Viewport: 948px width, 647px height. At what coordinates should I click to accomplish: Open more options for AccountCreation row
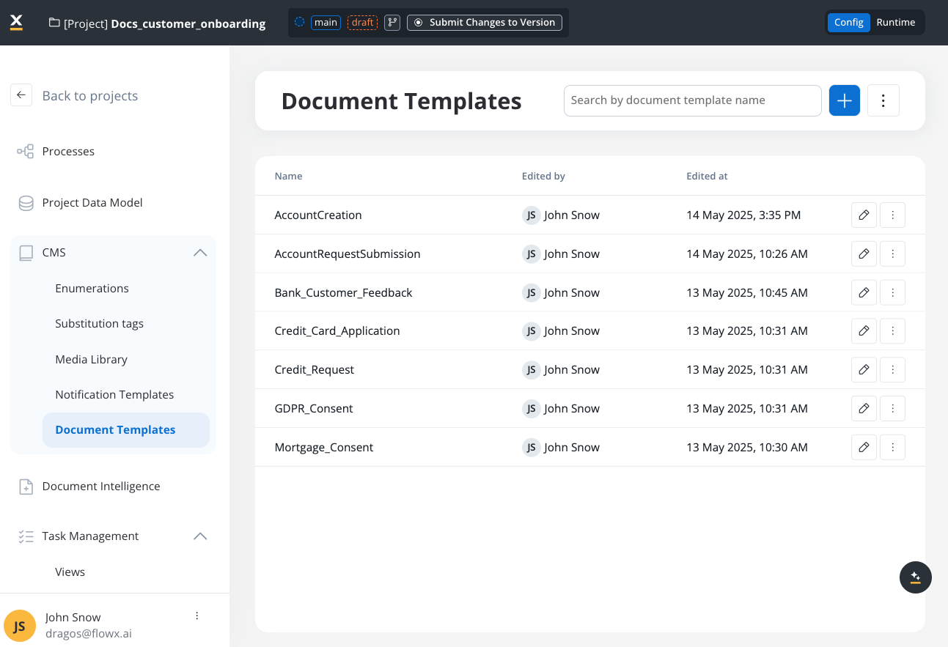click(892, 215)
